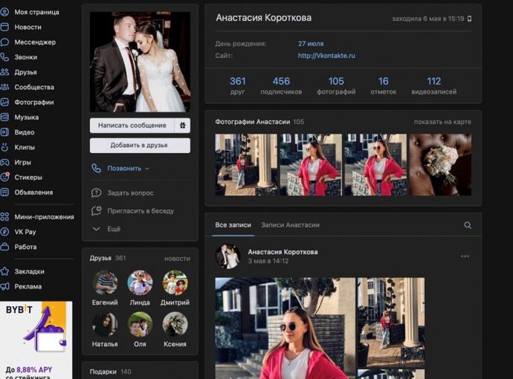Click the Добавить в друзья button

coord(140,145)
